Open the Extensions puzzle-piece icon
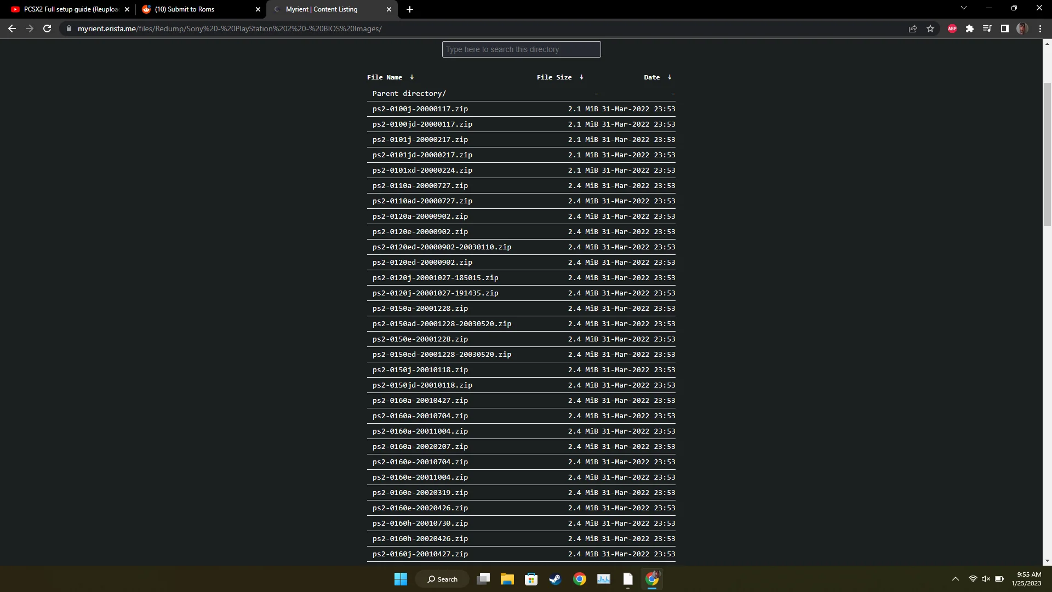This screenshot has width=1052, height=592. 970,29
